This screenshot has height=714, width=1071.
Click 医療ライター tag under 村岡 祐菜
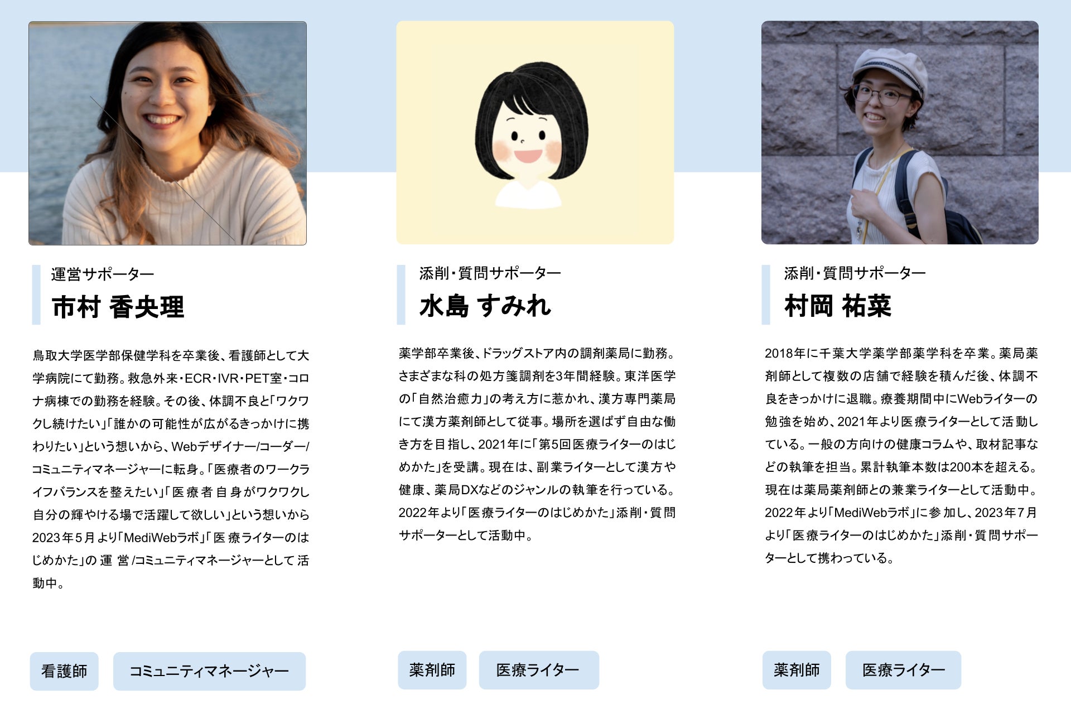pyautogui.click(x=903, y=670)
